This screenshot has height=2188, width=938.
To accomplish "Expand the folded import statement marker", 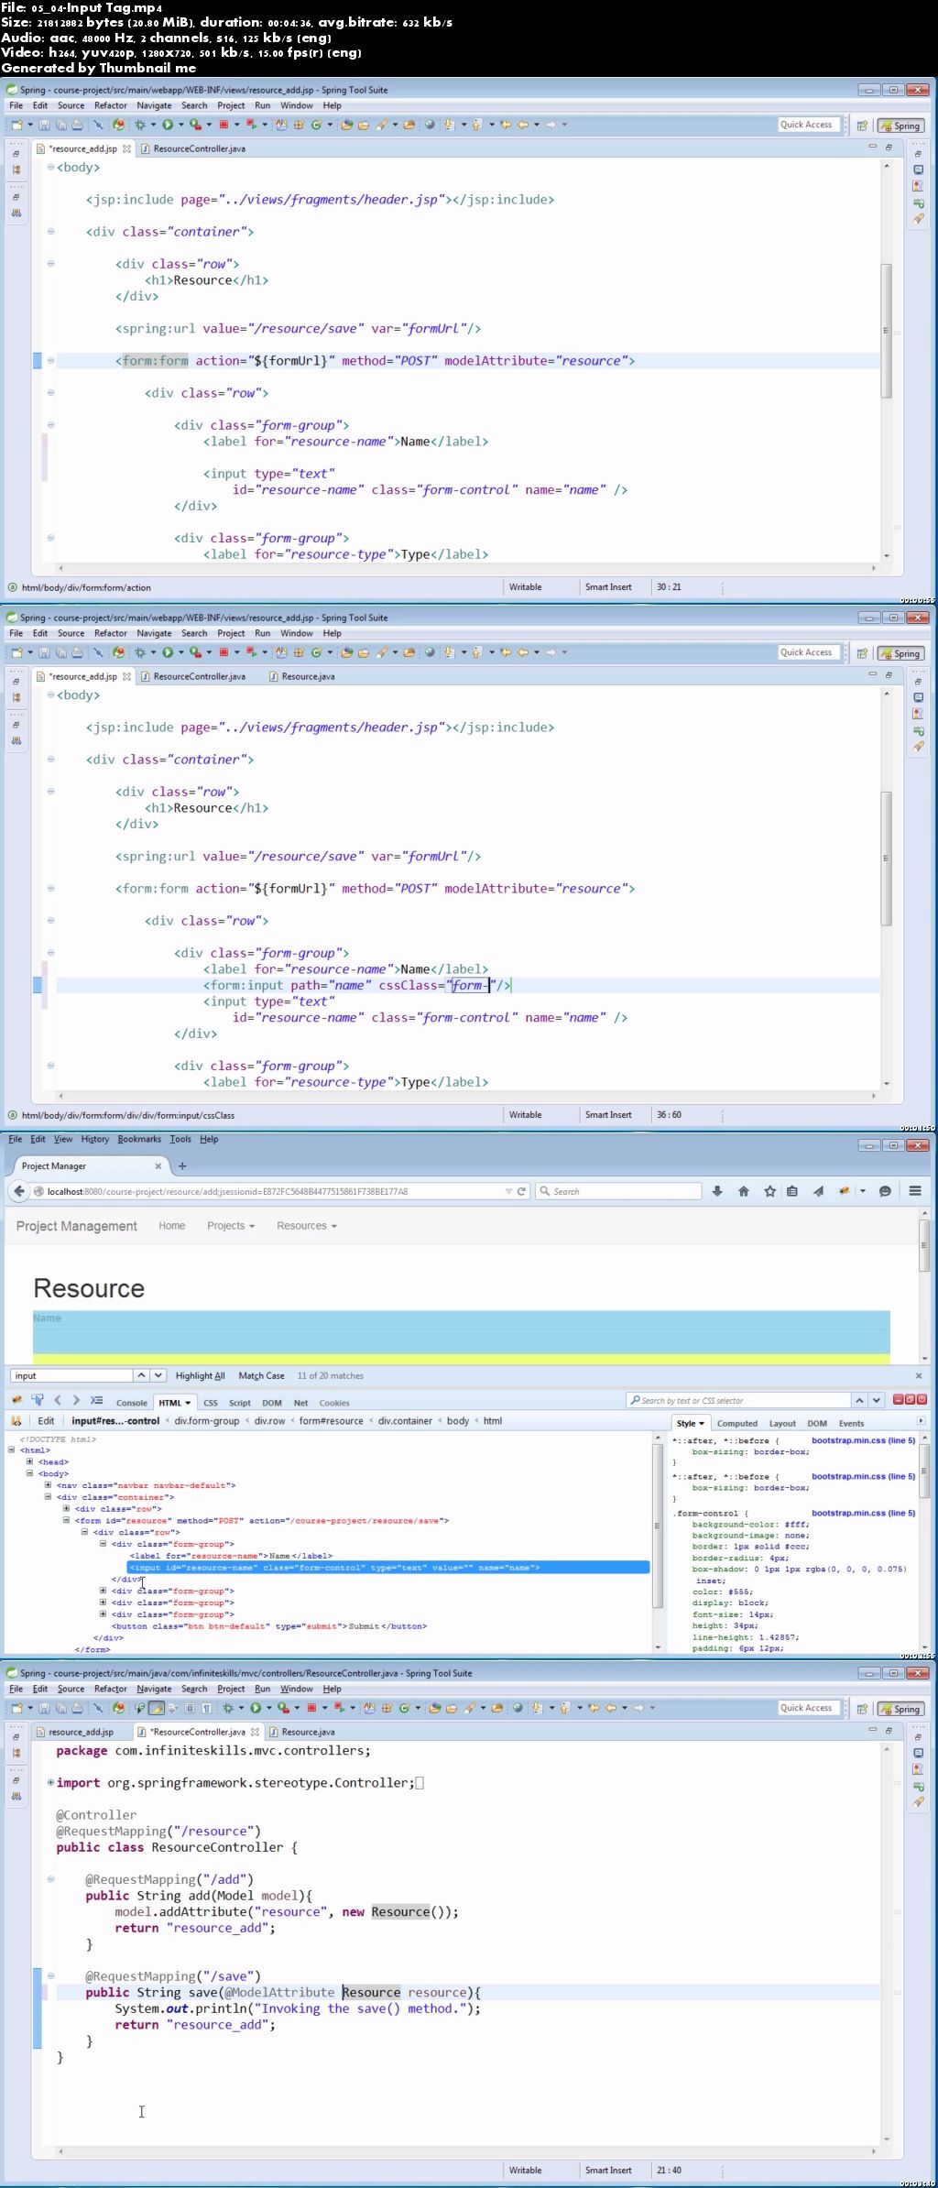I will pyautogui.click(x=51, y=1783).
